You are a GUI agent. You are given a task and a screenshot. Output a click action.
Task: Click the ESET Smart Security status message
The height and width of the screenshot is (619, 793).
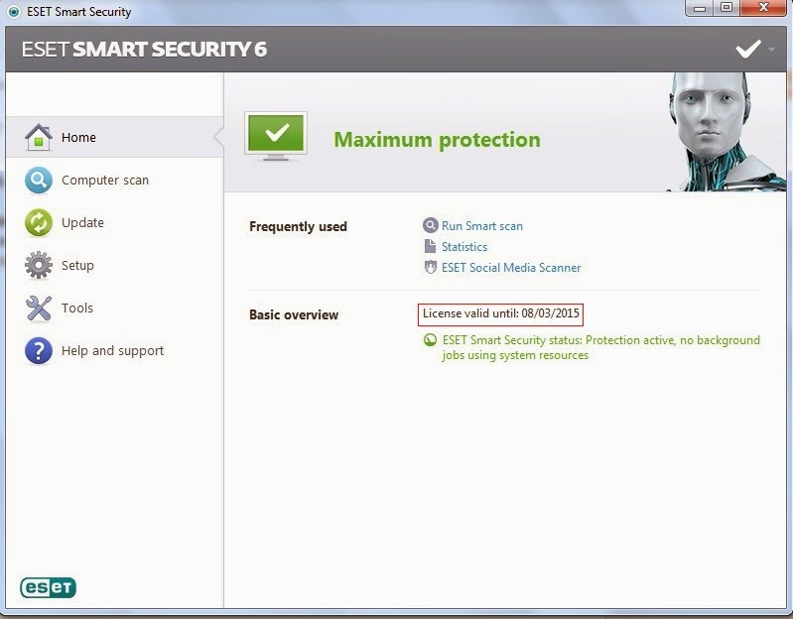600,347
